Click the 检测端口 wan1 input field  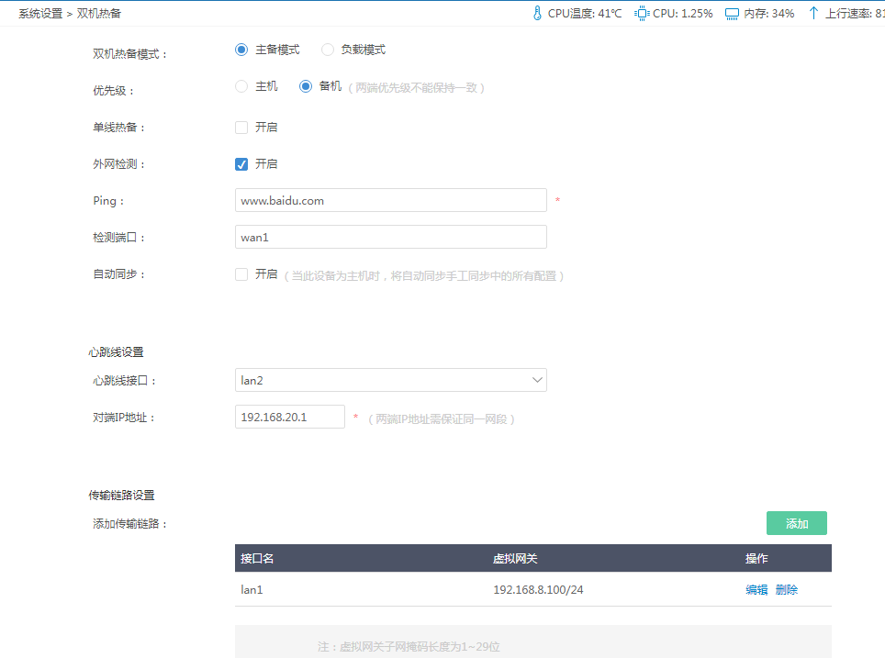click(x=390, y=237)
